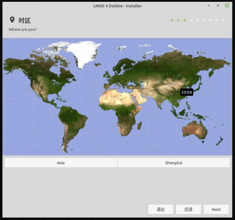Click the 20:04 time label on map
The width and height of the screenshot is (235, 220).
click(187, 92)
